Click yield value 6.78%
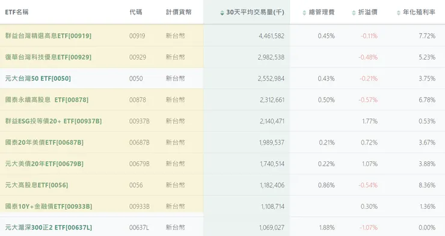Screen dimensions: 445x236 [427, 100]
